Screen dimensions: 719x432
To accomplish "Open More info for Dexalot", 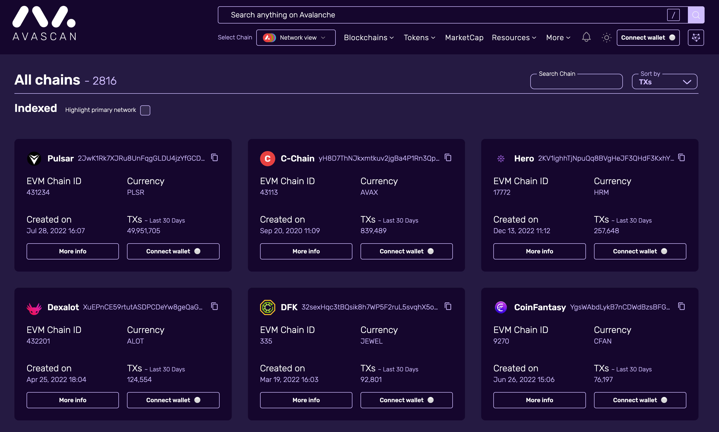I will (73, 400).
